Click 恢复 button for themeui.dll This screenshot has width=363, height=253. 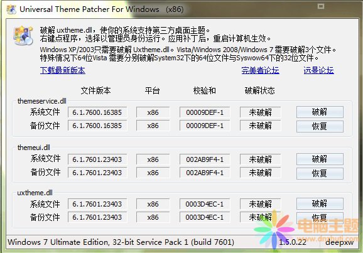point(320,173)
